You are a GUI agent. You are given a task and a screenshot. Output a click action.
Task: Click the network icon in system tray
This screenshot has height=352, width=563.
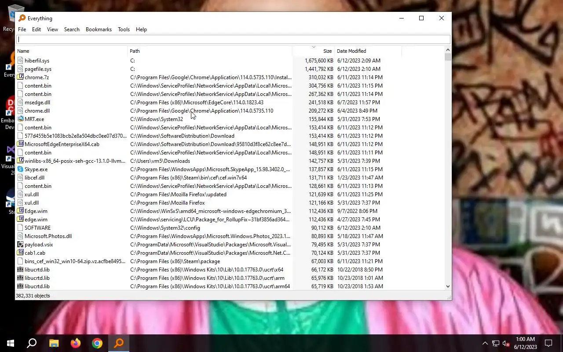pos(495,343)
